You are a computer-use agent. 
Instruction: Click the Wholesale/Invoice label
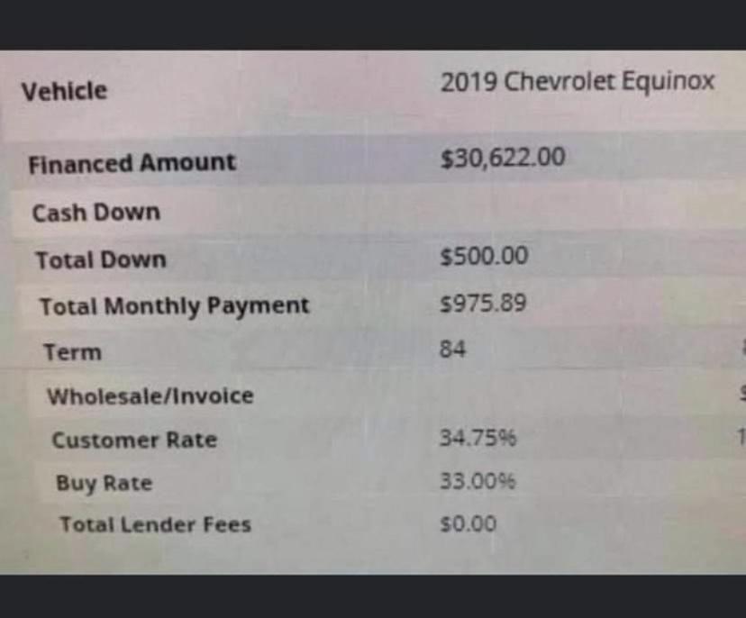click(x=150, y=395)
